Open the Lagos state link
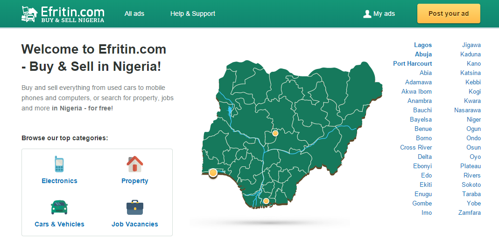The width and height of the screenshot is (499, 246). click(423, 45)
